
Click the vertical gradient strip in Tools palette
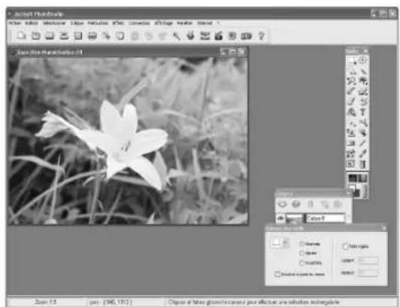click(364, 191)
